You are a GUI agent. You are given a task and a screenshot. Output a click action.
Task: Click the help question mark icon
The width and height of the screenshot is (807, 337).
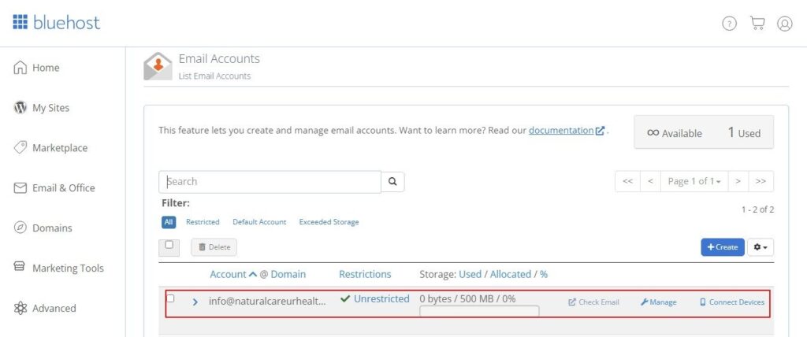[729, 24]
